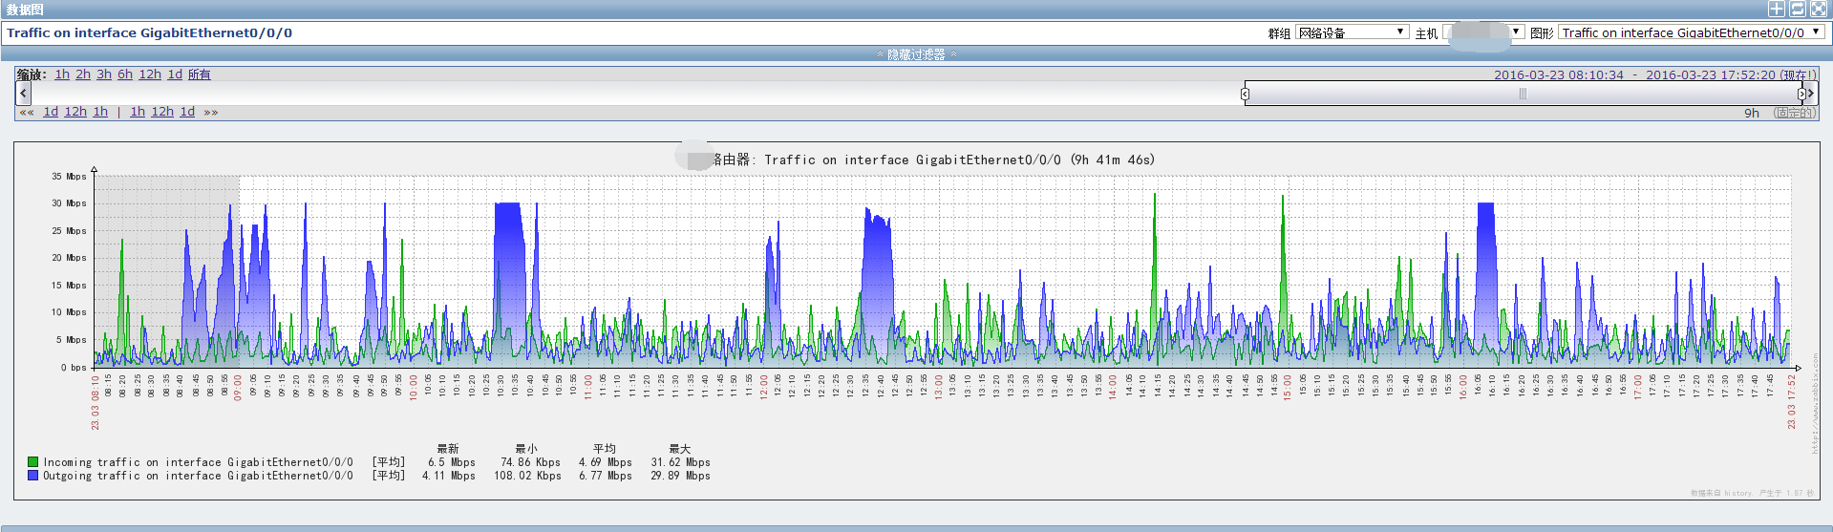Click the 数据图 panel title
This screenshot has width=1833, height=532.
click(x=25, y=10)
